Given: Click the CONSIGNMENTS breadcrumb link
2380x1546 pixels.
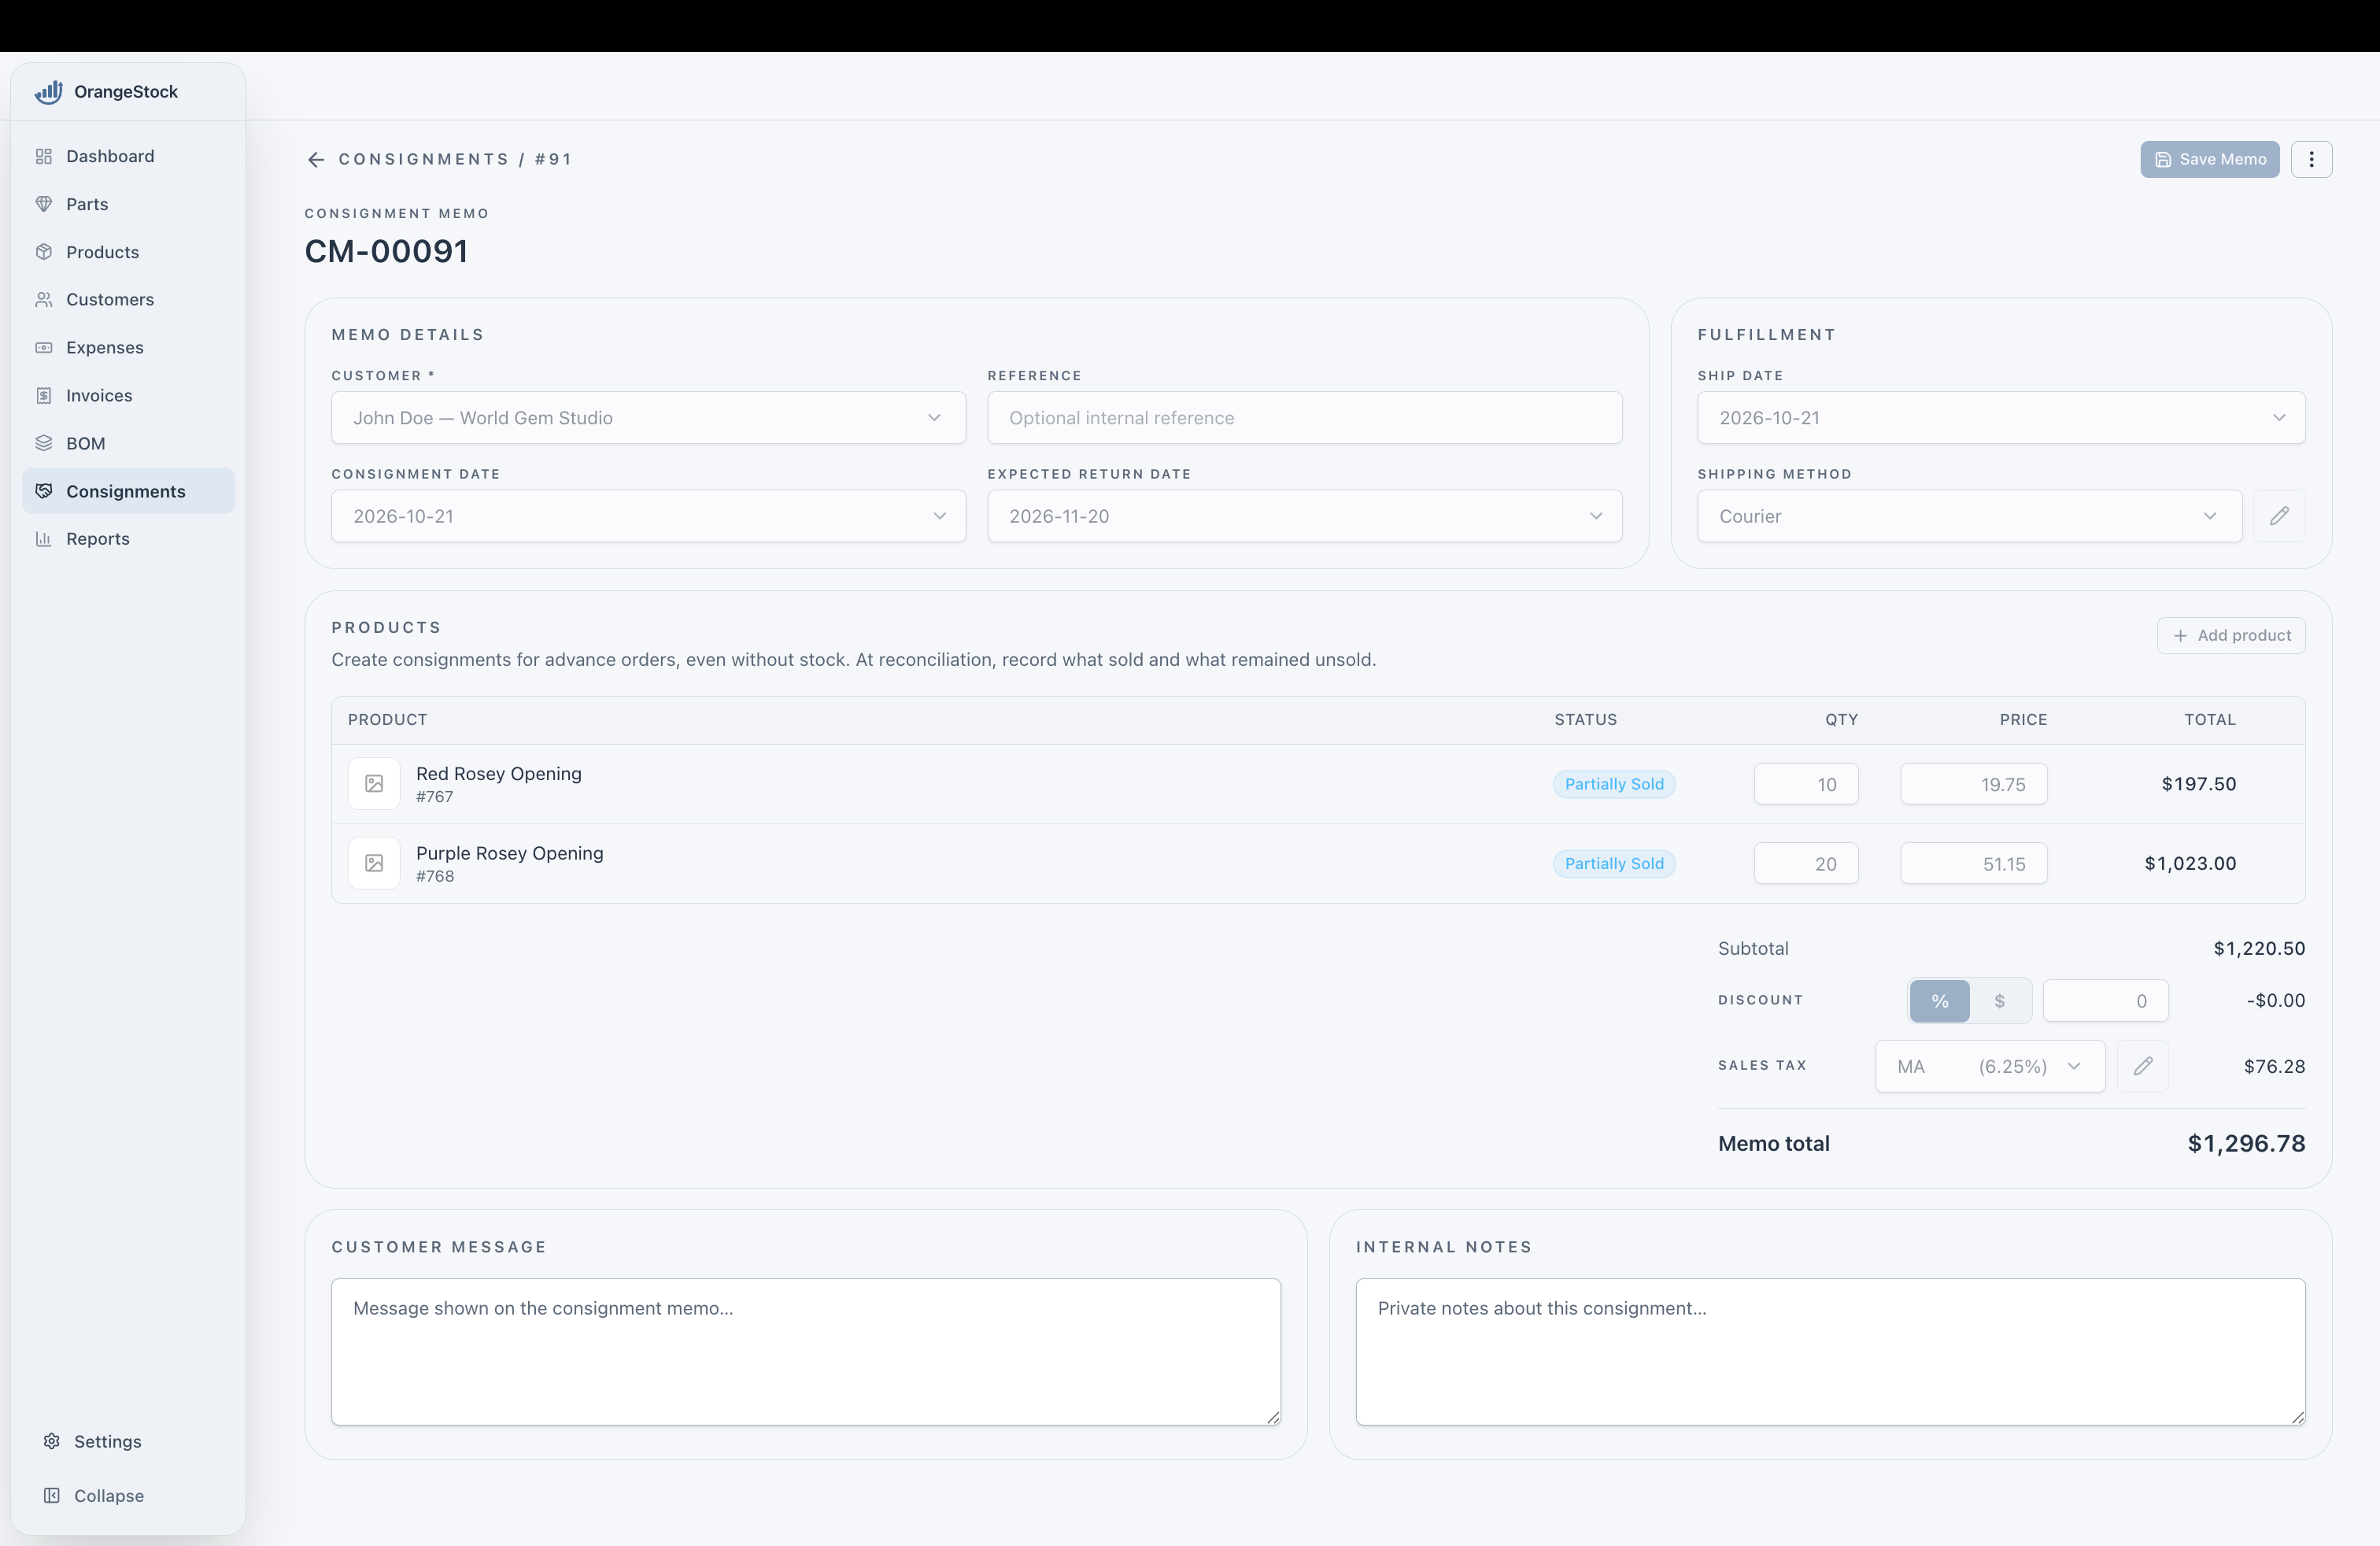Looking at the screenshot, I should [x=424, y=160].
